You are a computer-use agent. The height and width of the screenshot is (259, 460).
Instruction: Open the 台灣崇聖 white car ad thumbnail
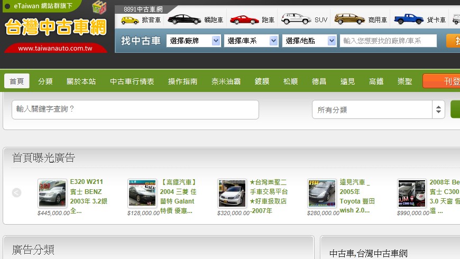click(x=232, y=193)
